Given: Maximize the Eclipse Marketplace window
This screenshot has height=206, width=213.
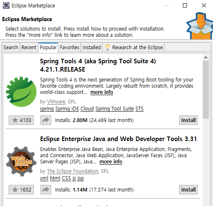Looking at the screenshot, I should 185,5.
